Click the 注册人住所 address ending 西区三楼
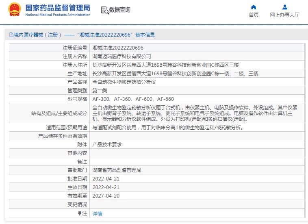Viewport: 308px width, 224px height. pos(166,65)
